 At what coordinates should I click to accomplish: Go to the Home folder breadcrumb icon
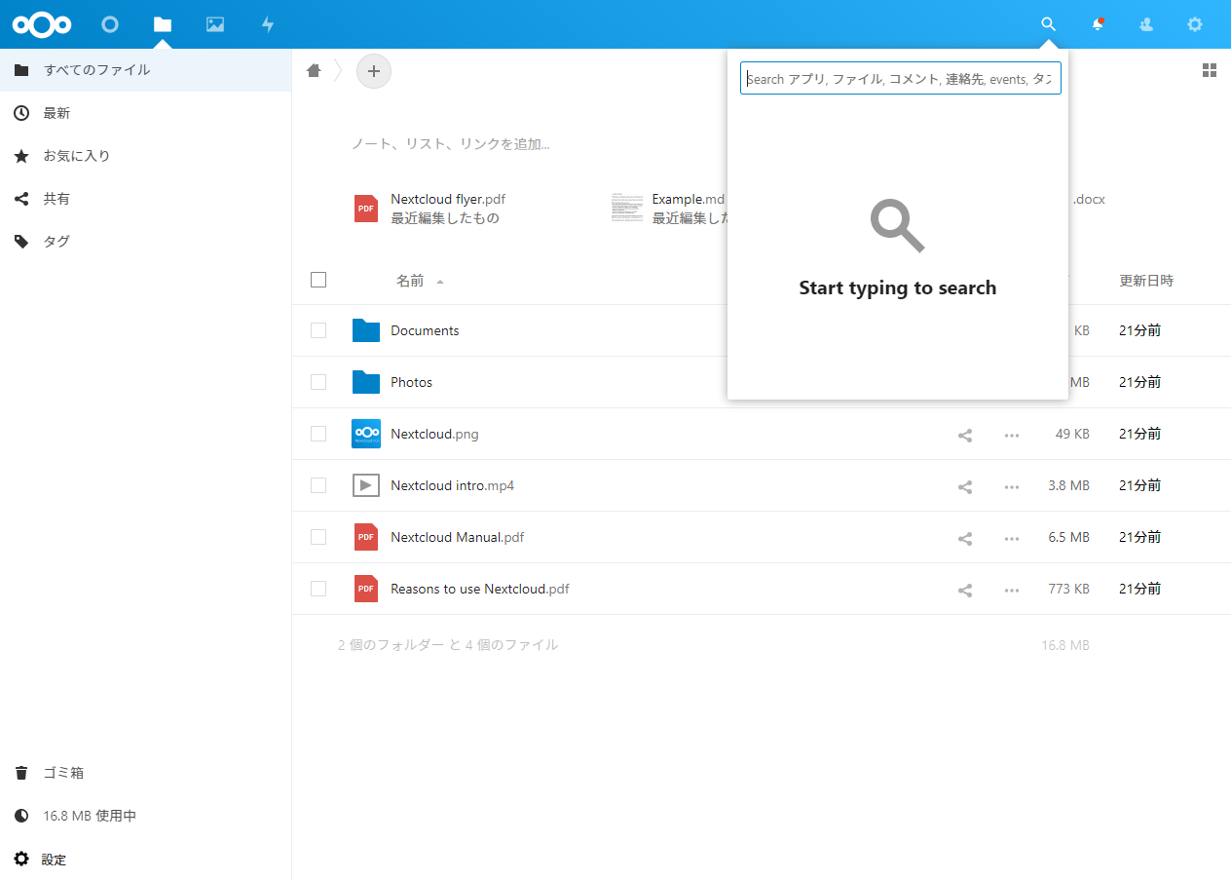click(x=314, y=70)
